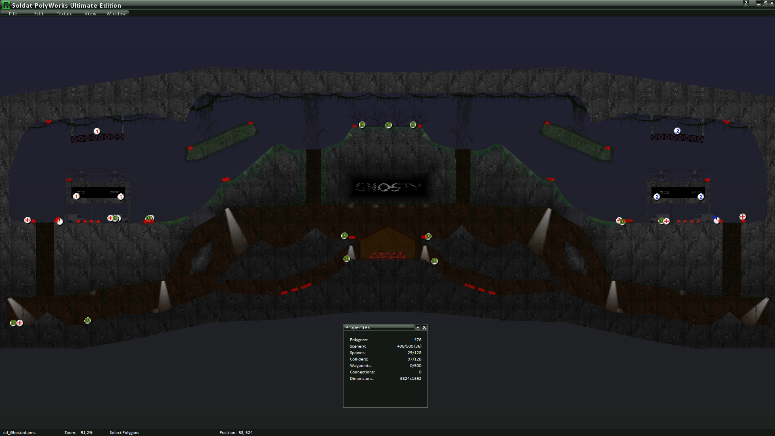Screen dimensions: 775x436
Task: Select middle grenade spawn on the central hilltop
Action: (389, 125)
